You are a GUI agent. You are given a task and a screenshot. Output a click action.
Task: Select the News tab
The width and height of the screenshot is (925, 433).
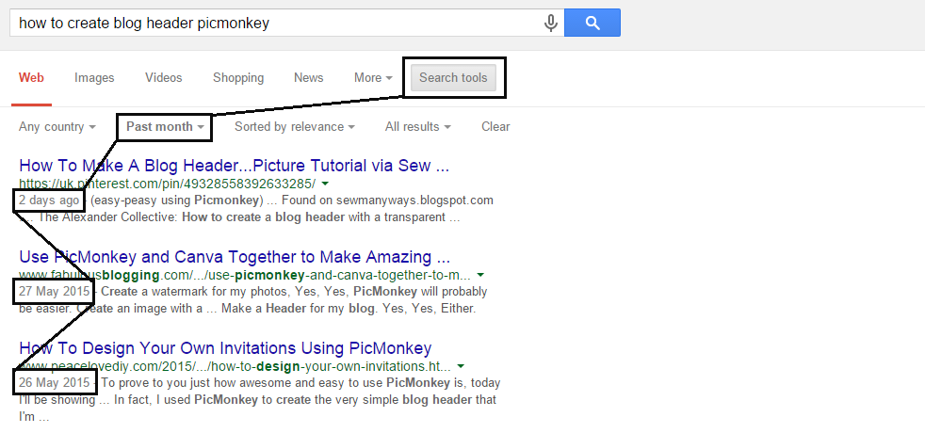pos(309,78)
